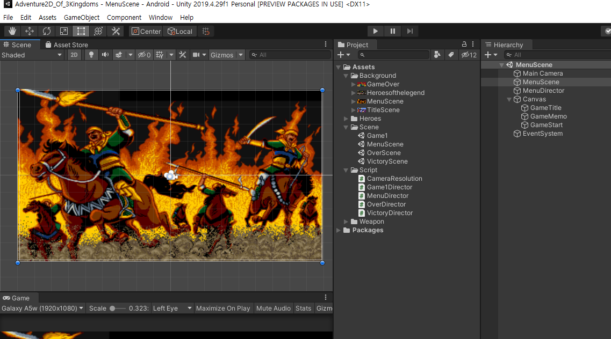Switch to the Asset Store tab
611x339 pixels.
point(67,45)
